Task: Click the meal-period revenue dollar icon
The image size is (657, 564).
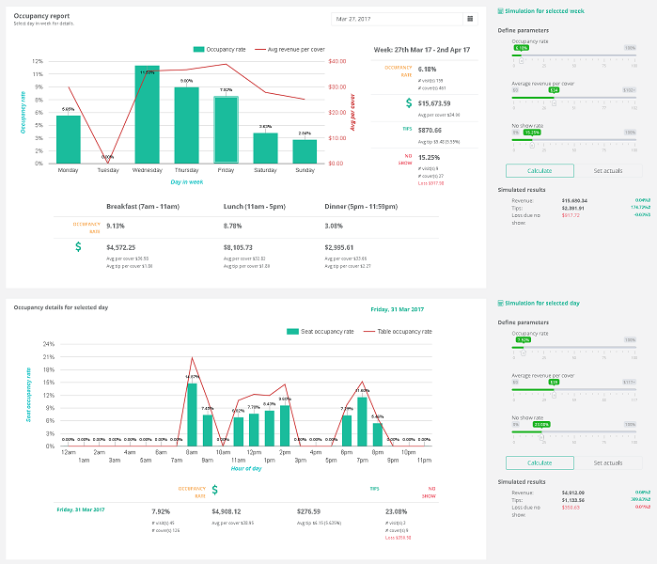Action: pyautogui.click(x=80, y=246)
